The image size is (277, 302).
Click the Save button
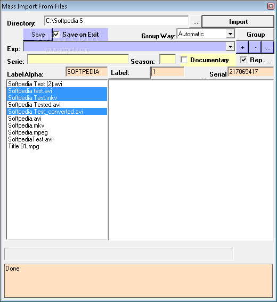click(38, 35)
